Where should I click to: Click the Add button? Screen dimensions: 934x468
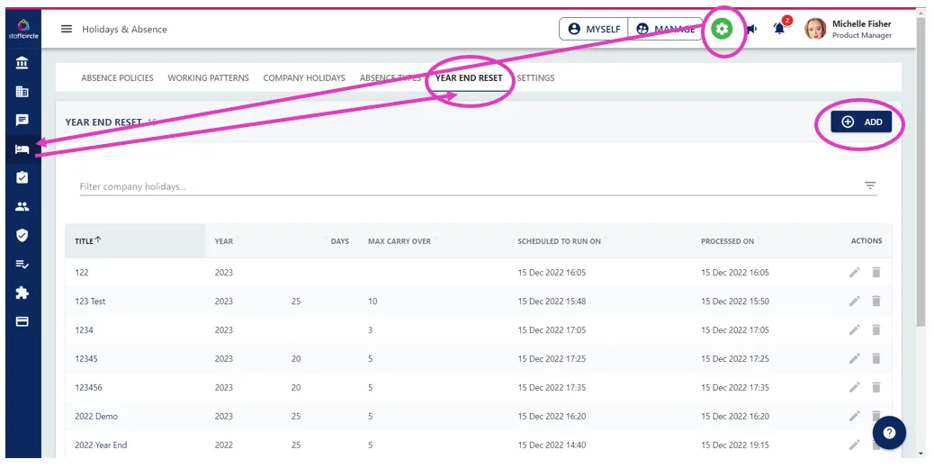pos(861,121)
